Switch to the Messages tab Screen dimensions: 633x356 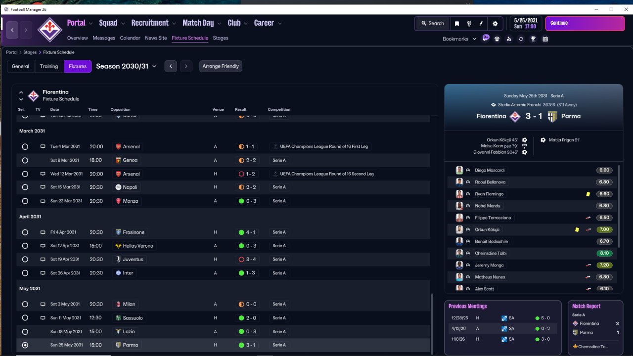(104, 38)
